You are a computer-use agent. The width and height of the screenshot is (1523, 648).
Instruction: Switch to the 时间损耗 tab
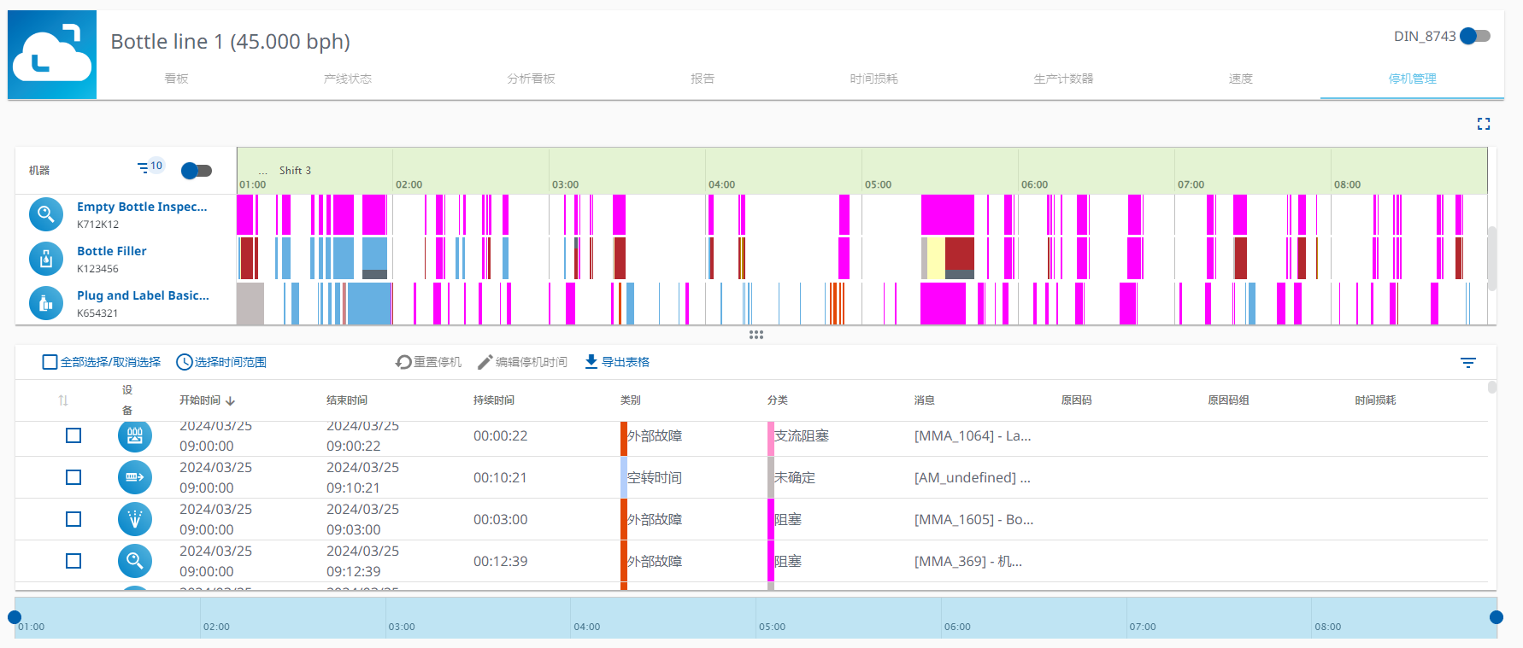(x=873, y=79)
